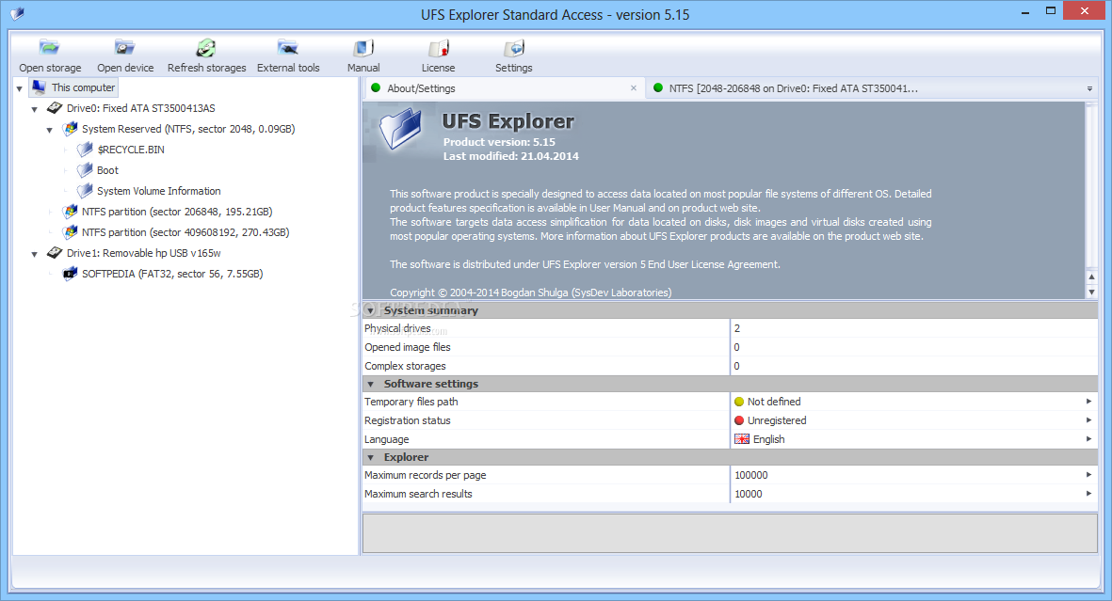
Task: Click the UFS Explorer folder logo
Action: click(x=401, y=129)
